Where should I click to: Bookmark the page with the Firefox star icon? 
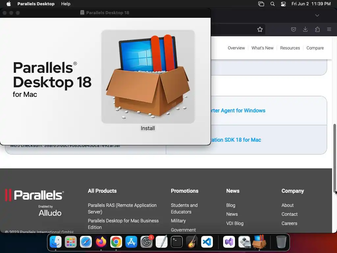(260, 29)
